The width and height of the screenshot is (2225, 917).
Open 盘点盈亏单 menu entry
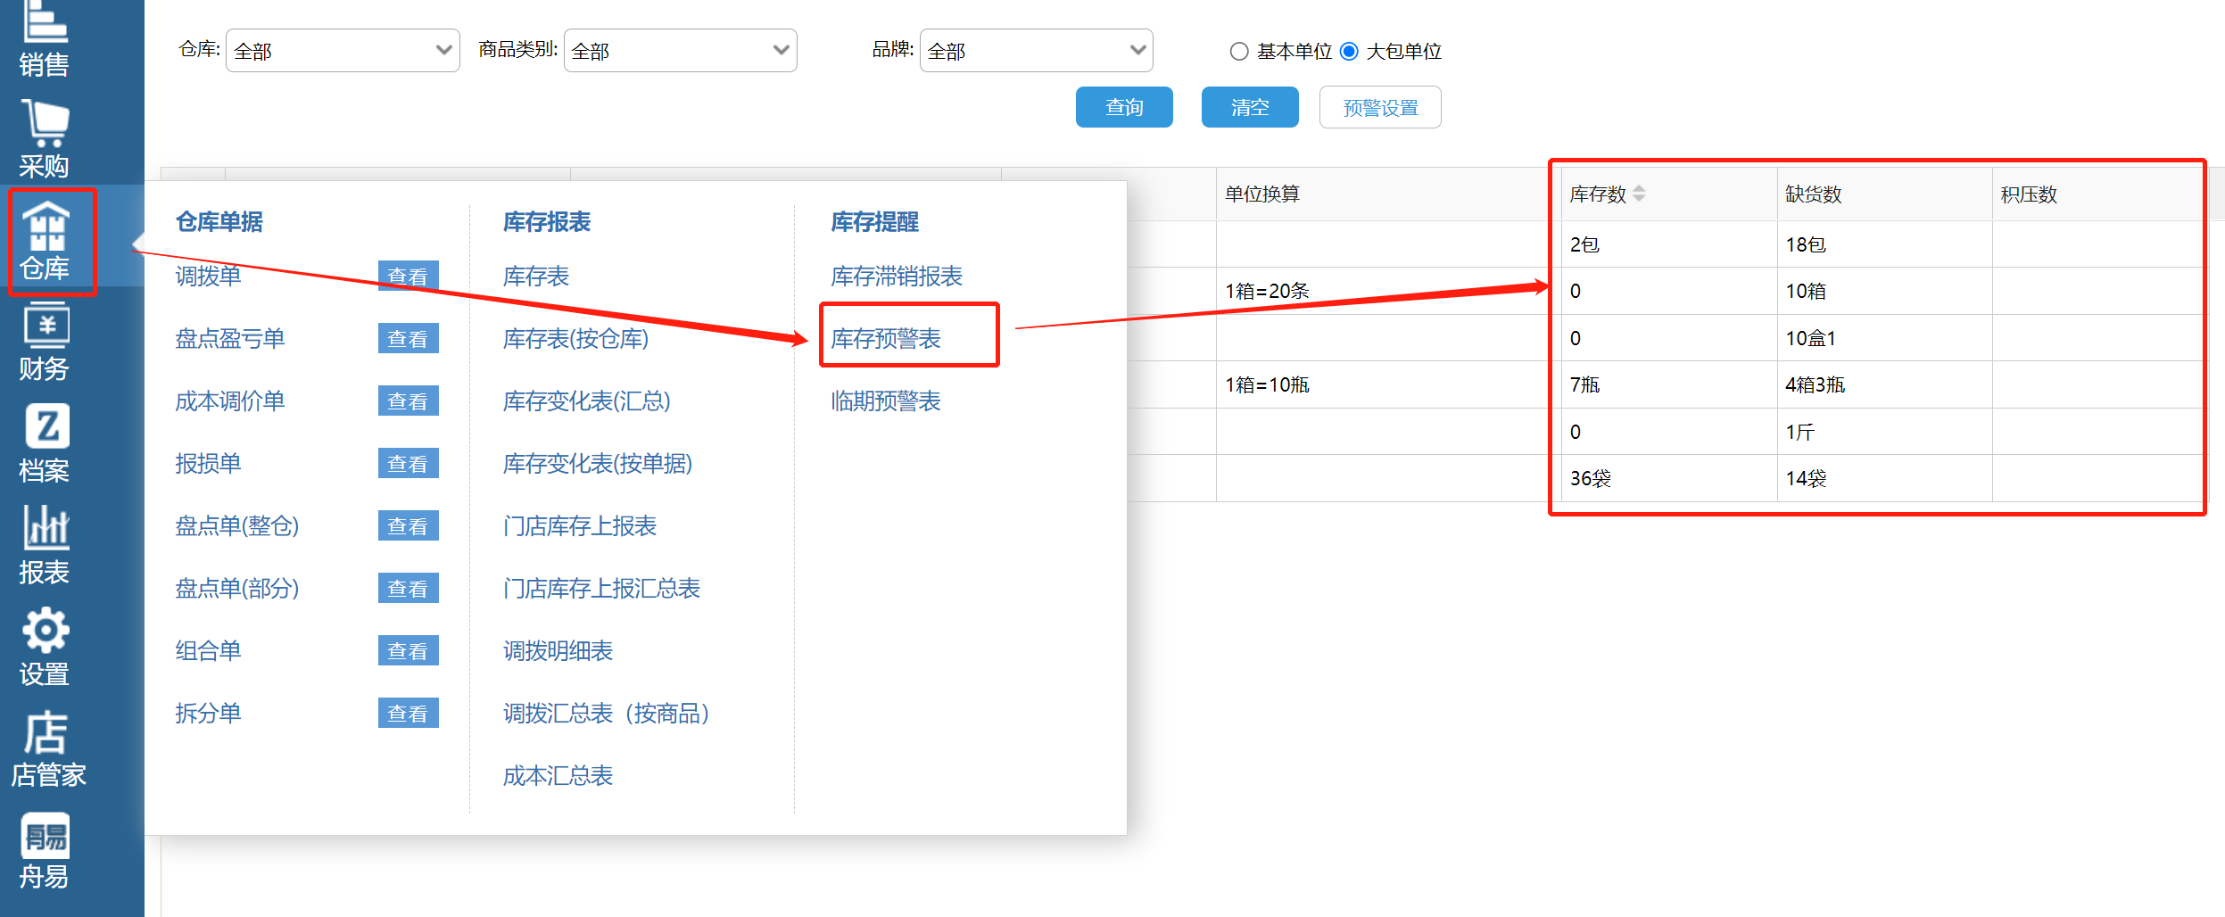(230, 338)
